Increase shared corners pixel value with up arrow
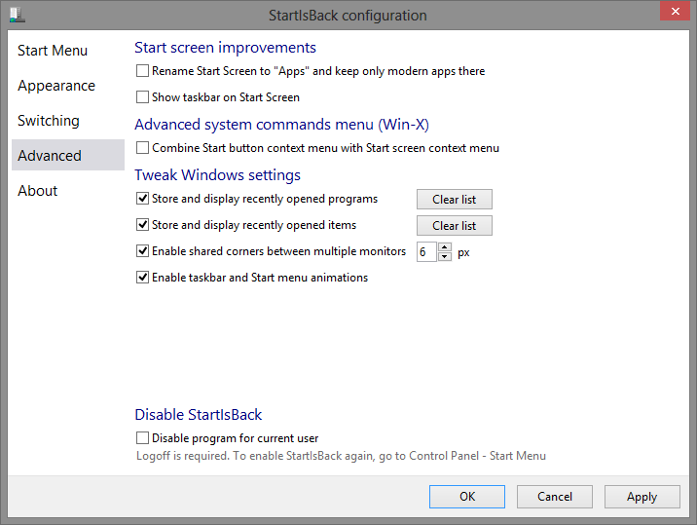Viewport: 697px width, 525px height. 445,247
